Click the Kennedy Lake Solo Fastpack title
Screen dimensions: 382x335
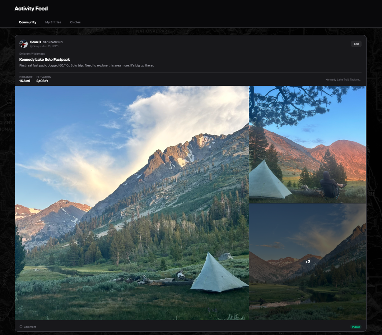point(45,60)
